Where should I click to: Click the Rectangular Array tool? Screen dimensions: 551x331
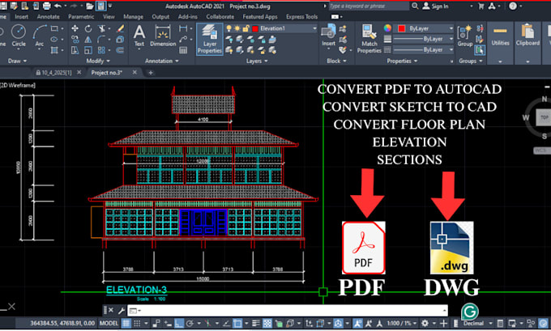click(x=101, y=50)
